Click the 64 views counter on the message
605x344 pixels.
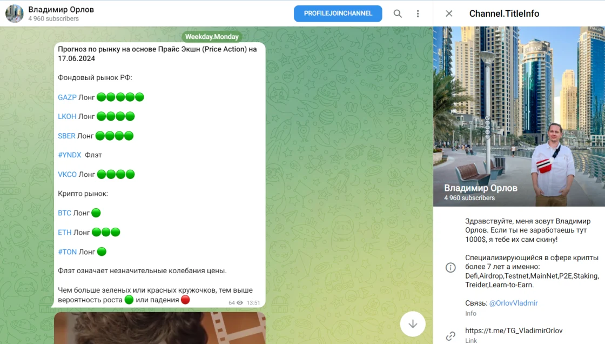(236, 303)
